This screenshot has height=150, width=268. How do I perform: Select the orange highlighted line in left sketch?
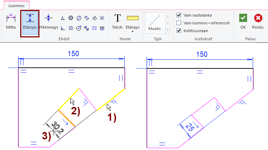tap(67, 118)
